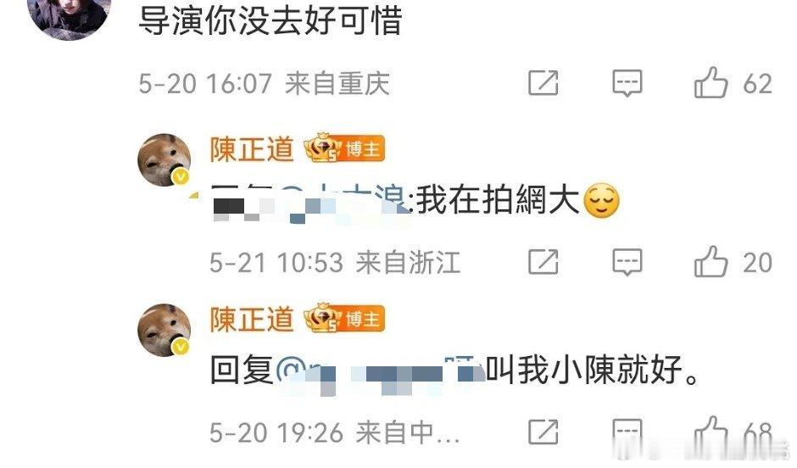This screenshot has width=797, height=468.
Task: Select the comment text 导演你没去好可惜
Action: pyautogui.click(x=270, y=21)
